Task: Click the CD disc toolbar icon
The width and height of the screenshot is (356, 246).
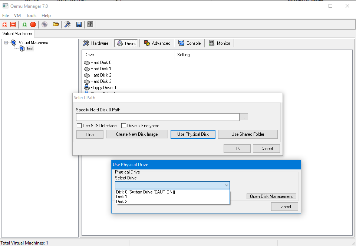Action: [44, 24]
